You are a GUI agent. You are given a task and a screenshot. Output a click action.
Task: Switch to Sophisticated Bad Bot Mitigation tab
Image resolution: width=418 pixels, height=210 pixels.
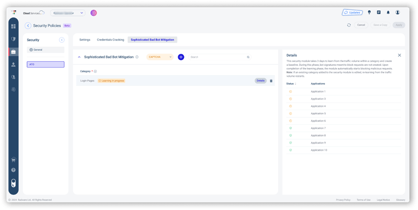click(153, 40)
